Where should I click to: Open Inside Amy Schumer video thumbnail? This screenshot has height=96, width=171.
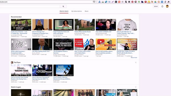(x=21, y=25)
